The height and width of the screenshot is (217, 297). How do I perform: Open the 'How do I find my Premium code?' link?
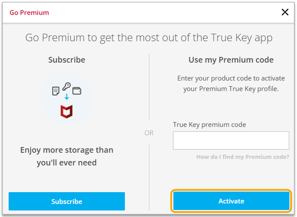(243, 157)
